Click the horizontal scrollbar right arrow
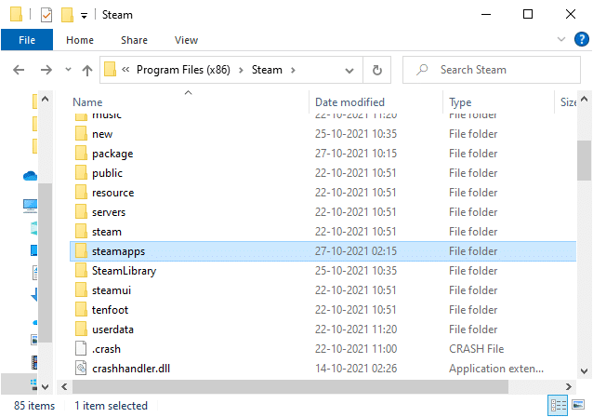This screenshot has width=593, height=417. [x=569, y=386]
